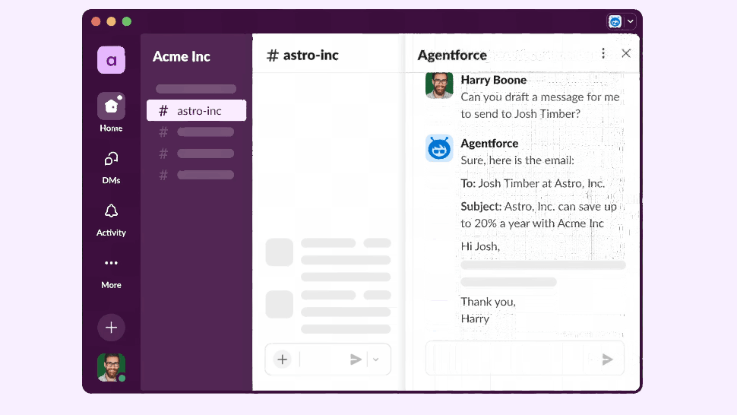Open Agentforce panel more options (three dots)
Viewport: 737px width, 415px height.
coord(603,53)
